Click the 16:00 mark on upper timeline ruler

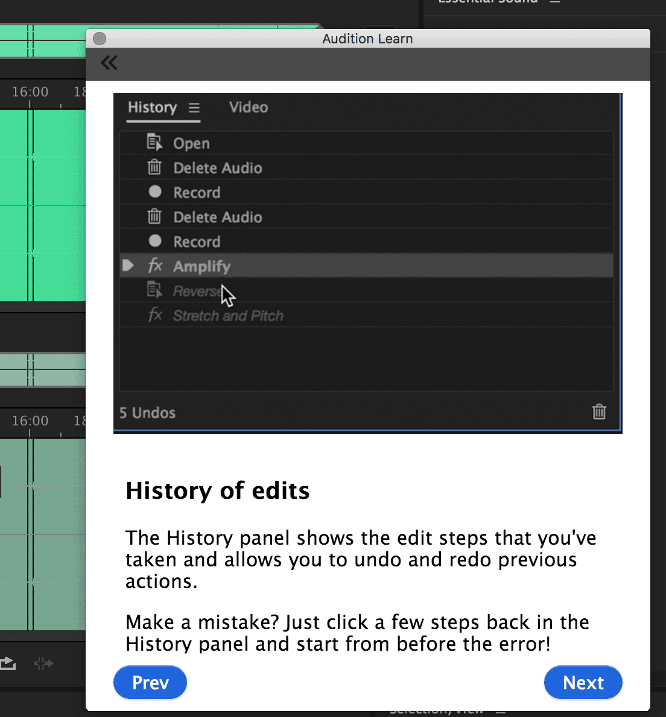[x=30, y=92]
